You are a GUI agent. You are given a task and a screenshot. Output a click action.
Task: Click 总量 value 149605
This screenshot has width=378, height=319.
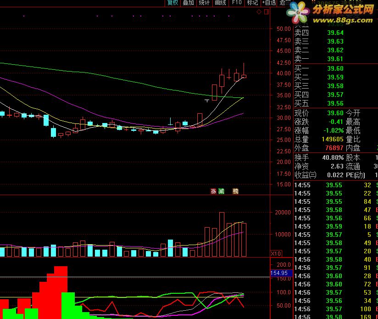tap(333, 139)
